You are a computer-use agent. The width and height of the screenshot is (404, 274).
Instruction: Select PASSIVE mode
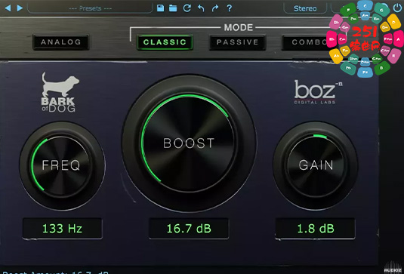[x=237, y=42]
